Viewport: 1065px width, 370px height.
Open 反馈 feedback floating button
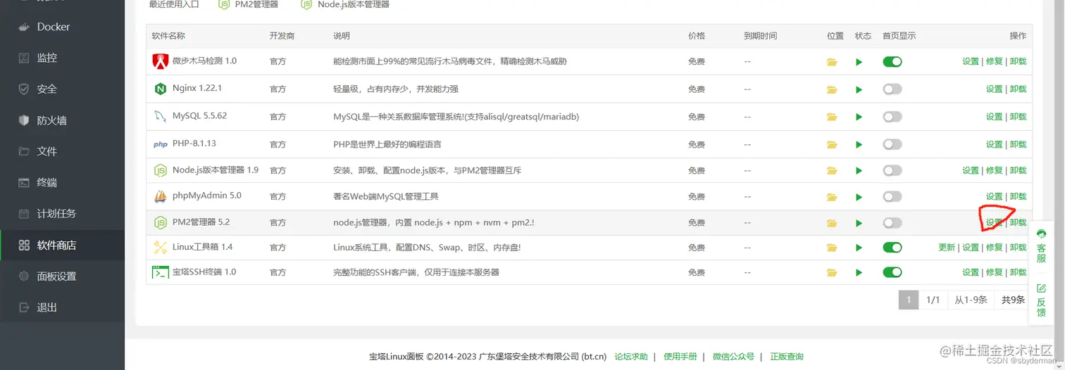[x=1042, y=300]
